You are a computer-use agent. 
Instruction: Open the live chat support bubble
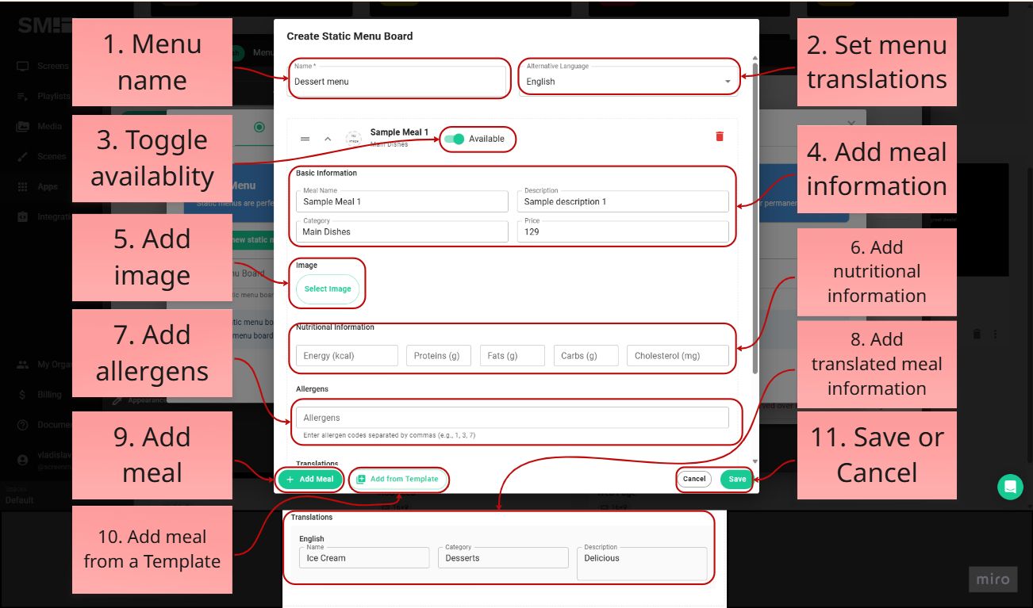(x=1010, y=487)
